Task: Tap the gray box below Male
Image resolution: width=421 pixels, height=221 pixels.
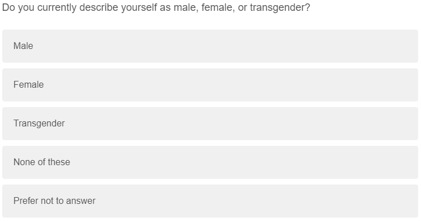Action: [x=210, y=85]
